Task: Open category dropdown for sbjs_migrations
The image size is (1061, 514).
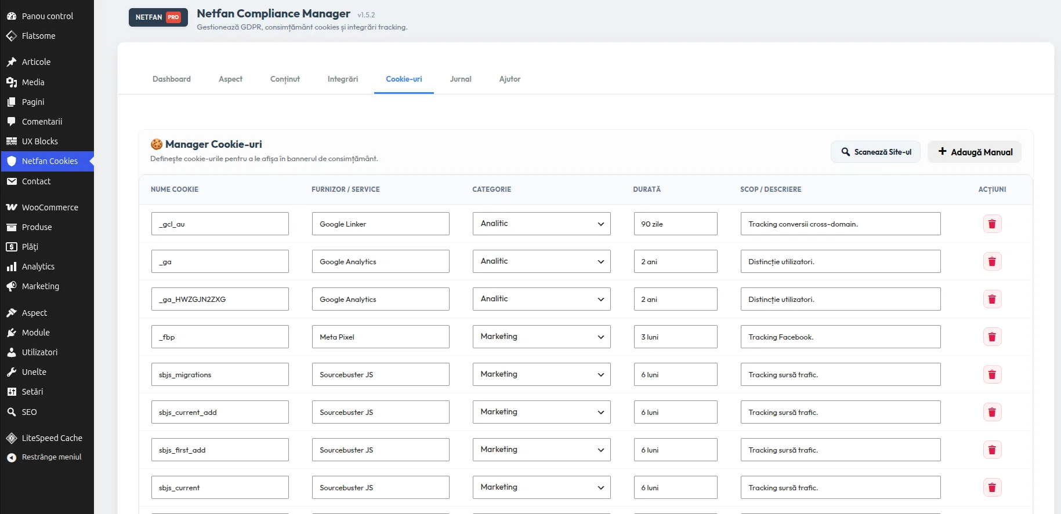Action: point(541,374)
